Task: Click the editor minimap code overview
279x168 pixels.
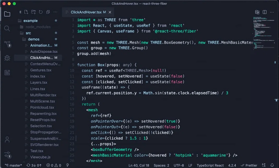Action: [x=264, y=33]
